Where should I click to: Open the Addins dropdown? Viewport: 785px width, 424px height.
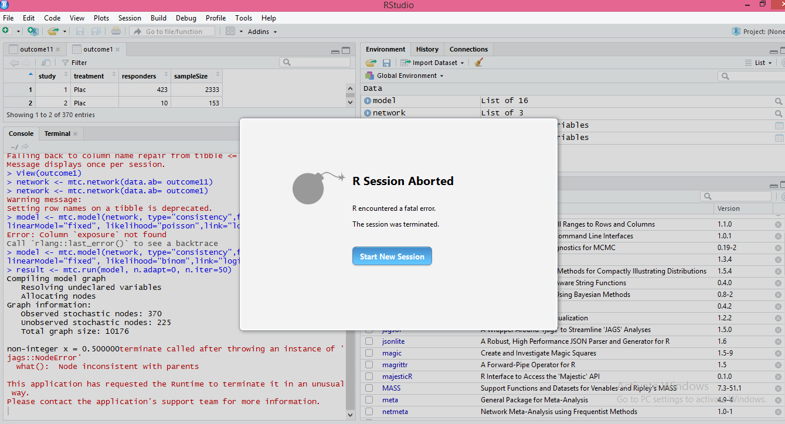tap(262, 32)
